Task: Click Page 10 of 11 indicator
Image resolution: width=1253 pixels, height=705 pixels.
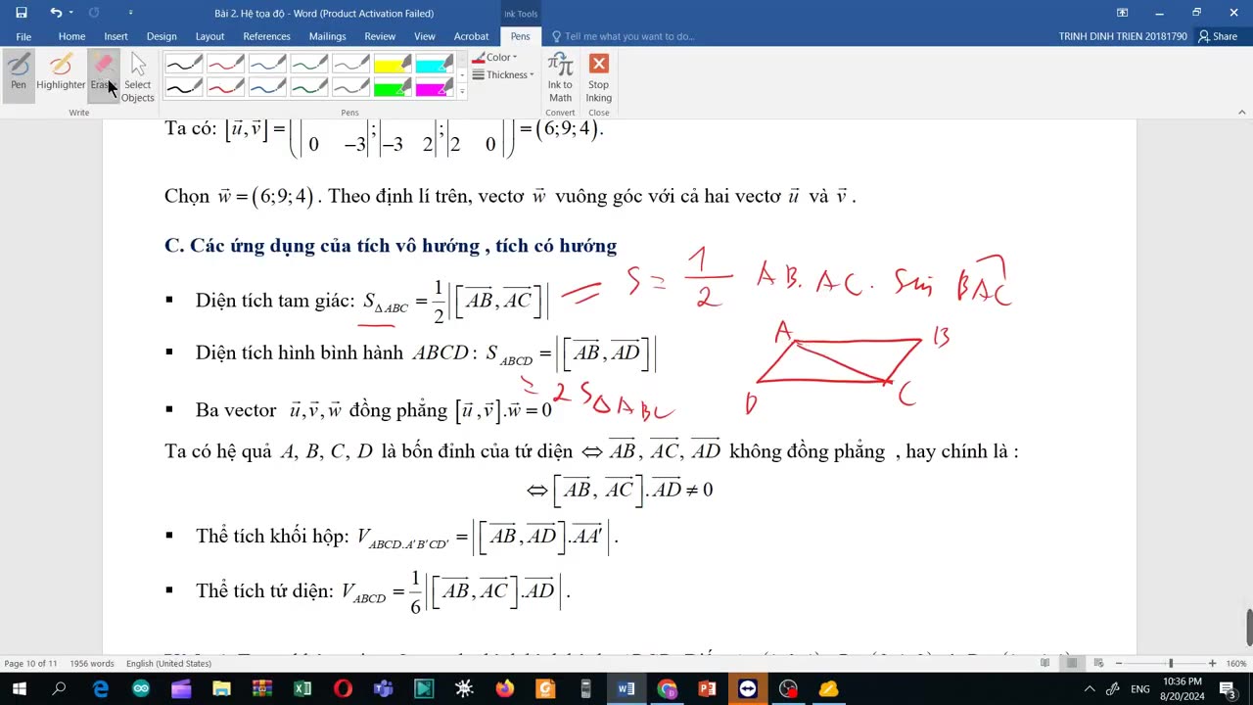Action: (30, 663)
